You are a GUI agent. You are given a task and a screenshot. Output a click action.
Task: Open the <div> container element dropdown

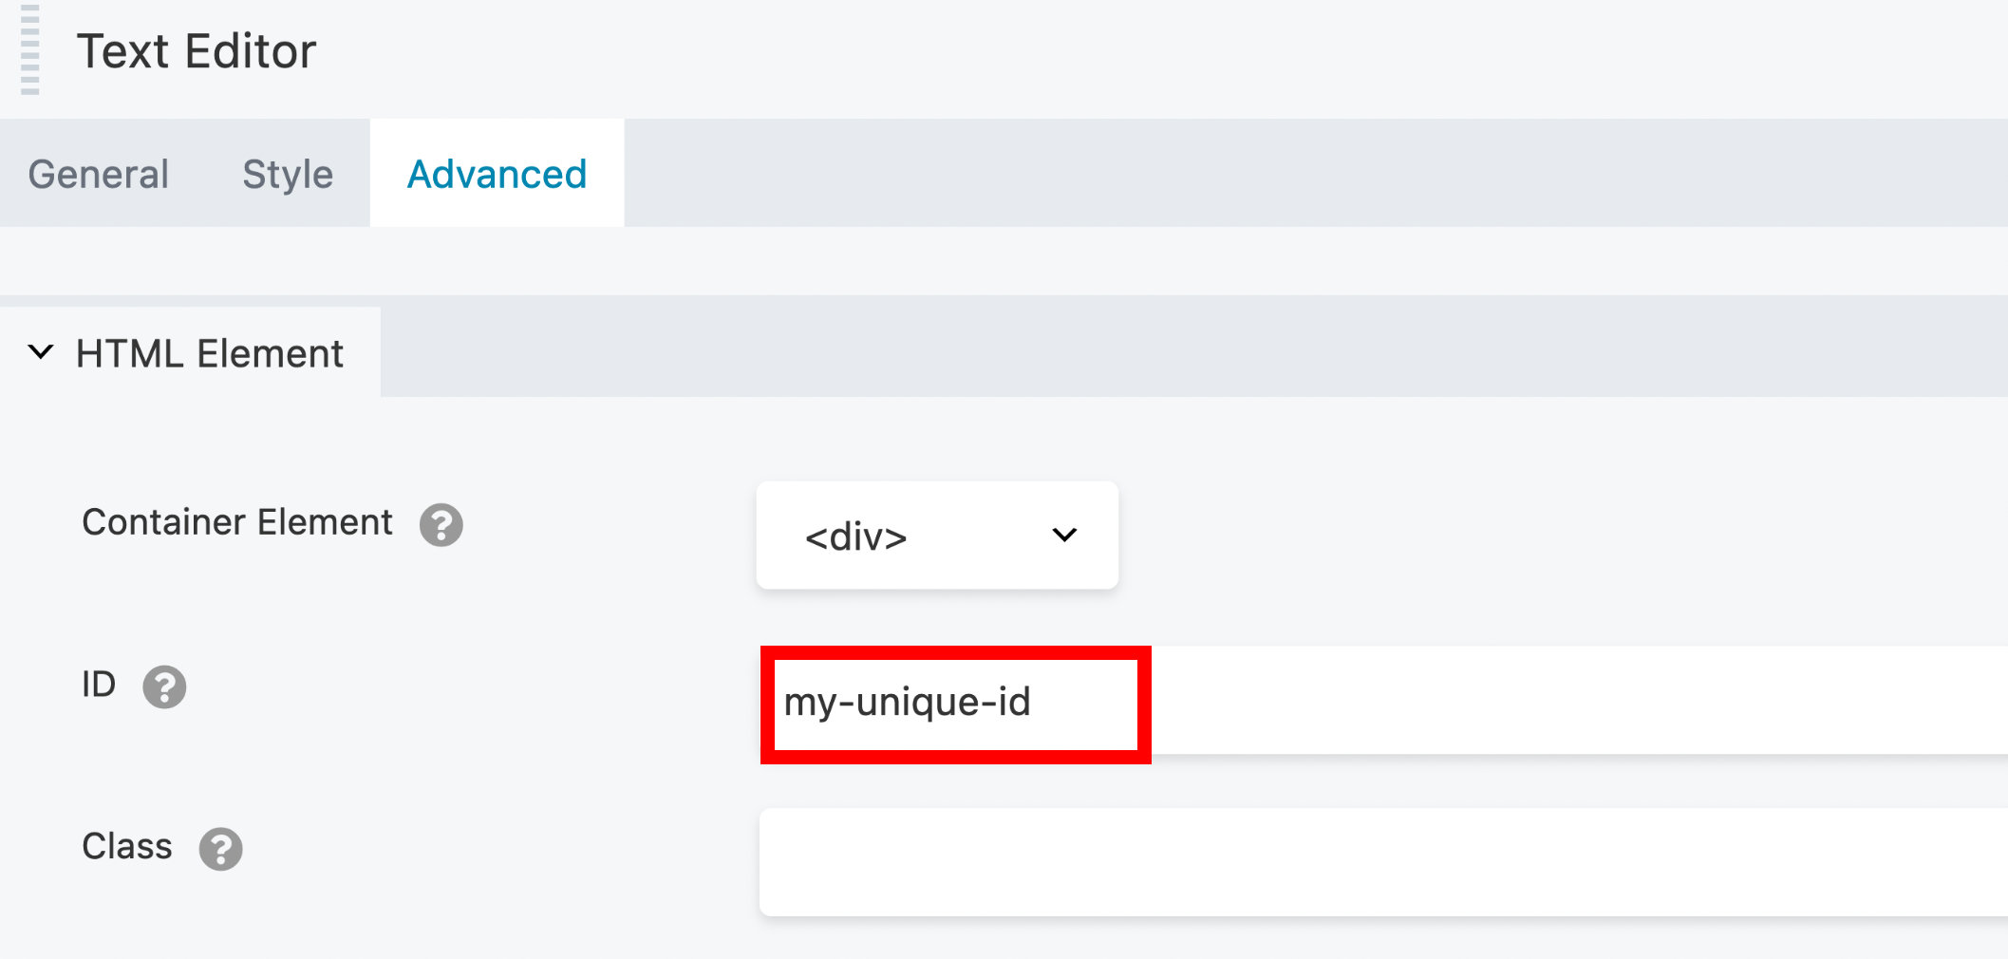[x=936, y=536]
